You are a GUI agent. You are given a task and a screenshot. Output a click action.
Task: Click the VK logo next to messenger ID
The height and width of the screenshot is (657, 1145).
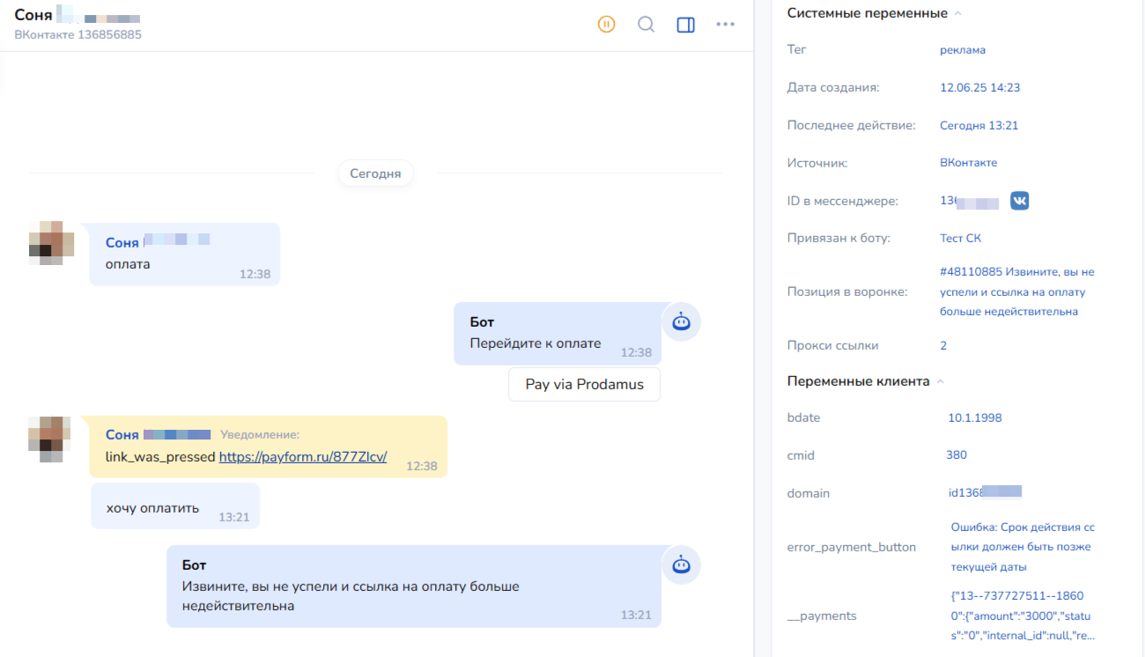pos(1019,201)
